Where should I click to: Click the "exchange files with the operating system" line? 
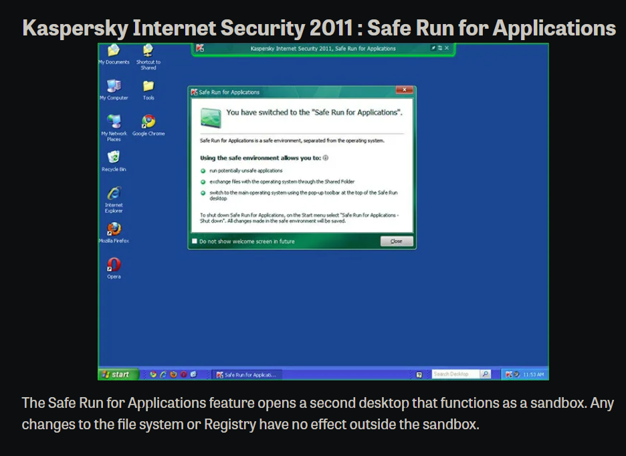pos(282,182)
